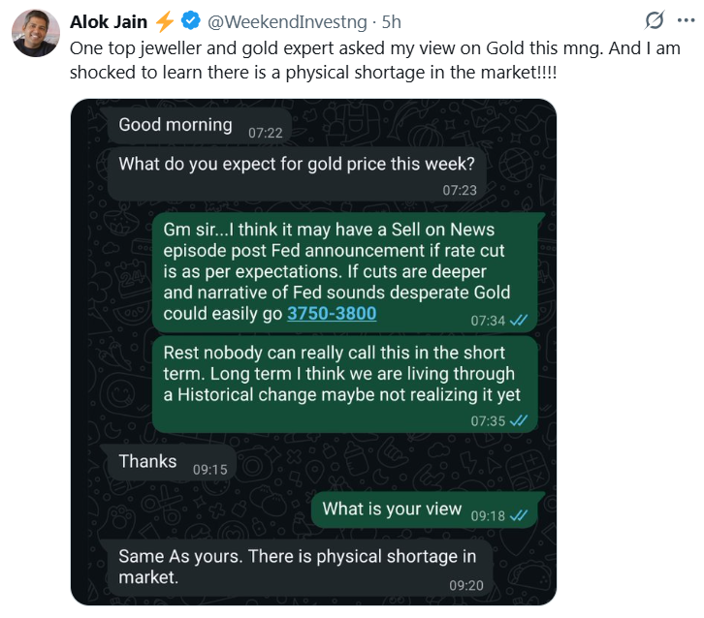Click the blue verified badge icon
This screenshot has width=704, height=618.
pos(191,20)
